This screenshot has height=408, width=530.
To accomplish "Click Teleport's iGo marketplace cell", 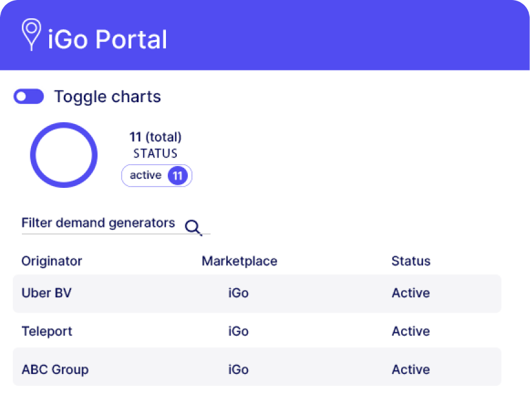I will coord(238,331).
